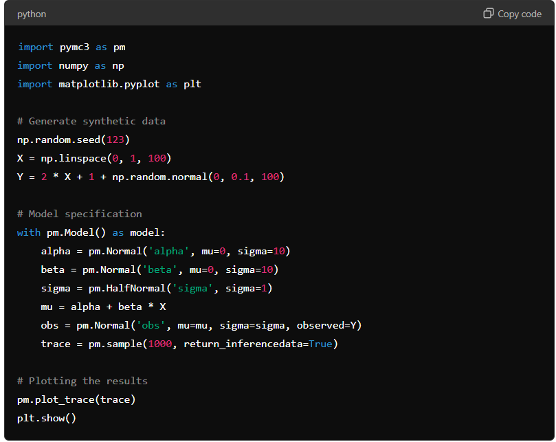Click the '# Plotting the results' comment

pos(82,381)
